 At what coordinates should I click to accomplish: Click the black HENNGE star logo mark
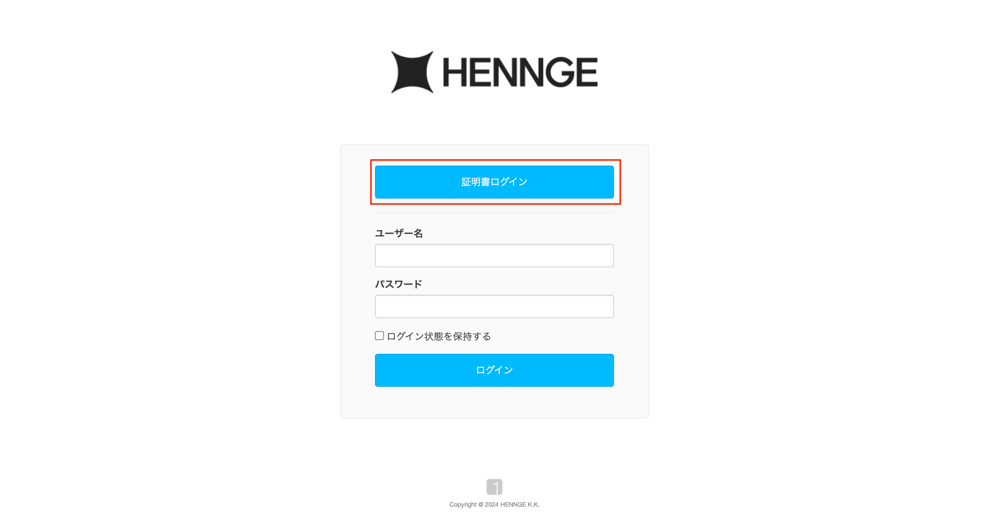pyautogui.click(x=412, y=72)
